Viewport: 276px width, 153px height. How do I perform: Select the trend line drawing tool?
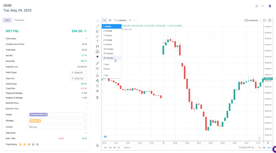[98, 26]
